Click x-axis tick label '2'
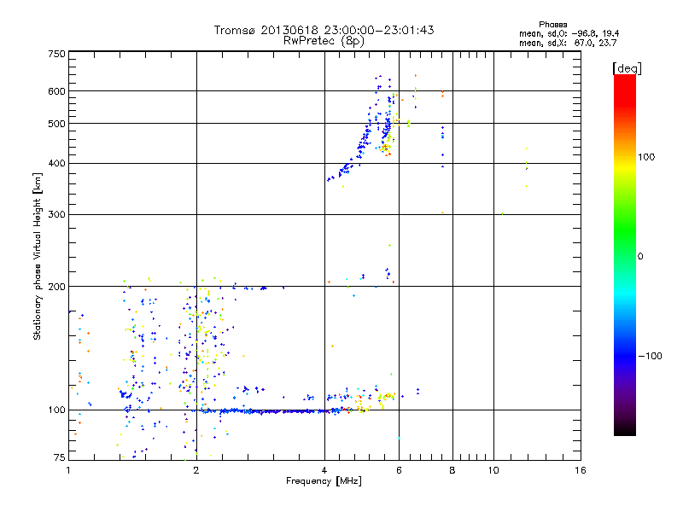Screen dimensions: 683x512 point(196,470)
